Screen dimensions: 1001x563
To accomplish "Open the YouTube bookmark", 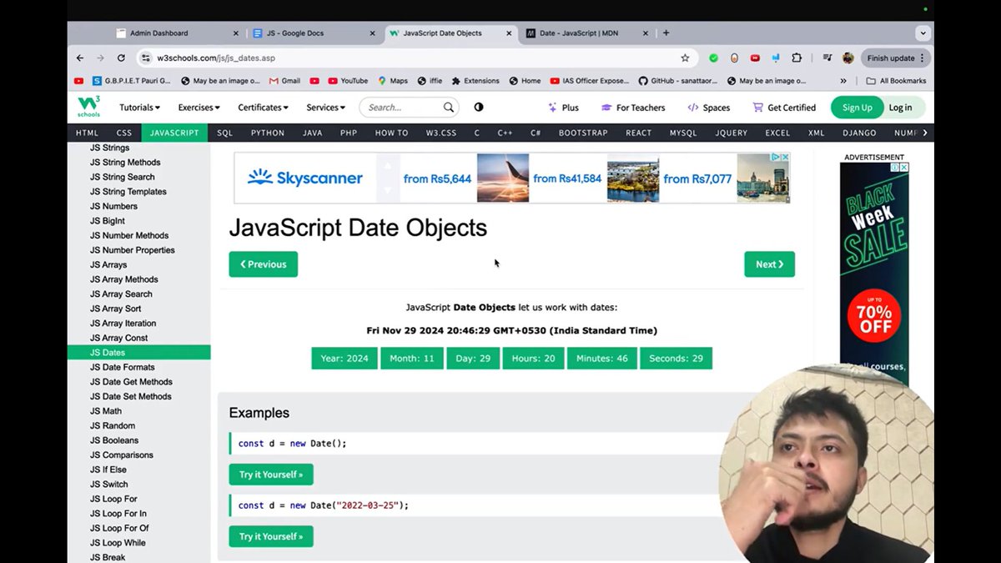I will point(348,81).
